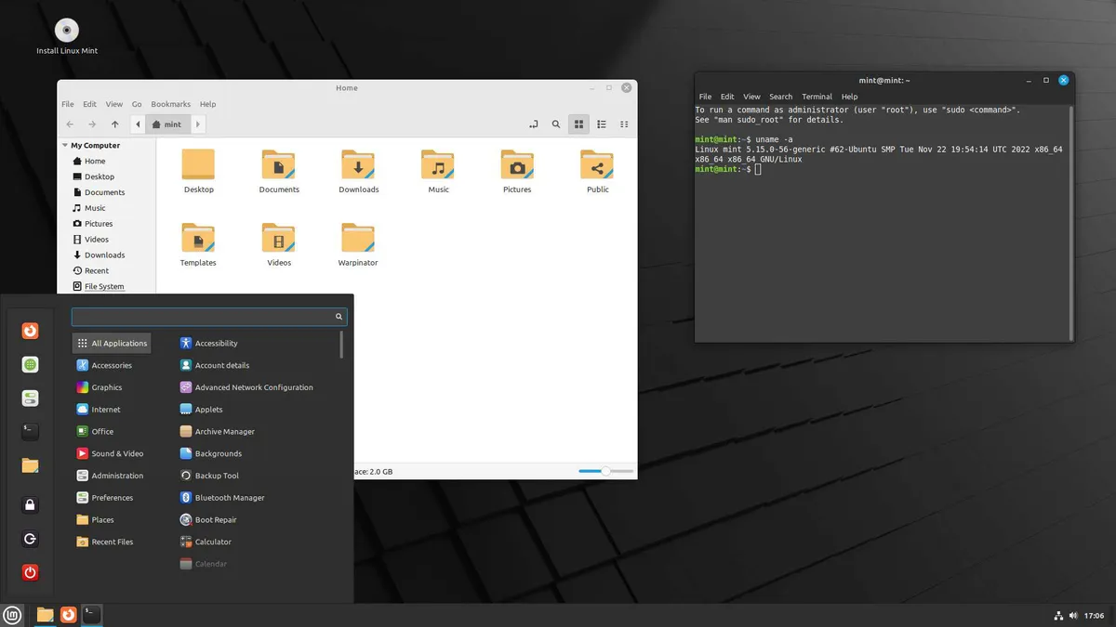The image size is (1116, 627).
Task: Open File System in the Files sidebar
Action: tap(103, 286)
